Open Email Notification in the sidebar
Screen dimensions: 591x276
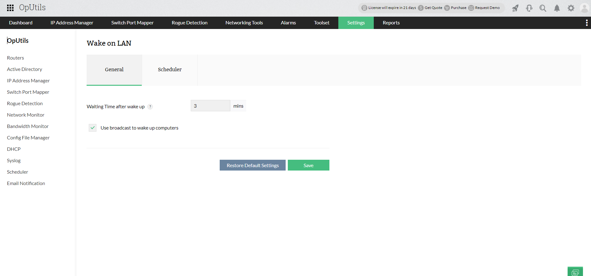tap(26, 183)
